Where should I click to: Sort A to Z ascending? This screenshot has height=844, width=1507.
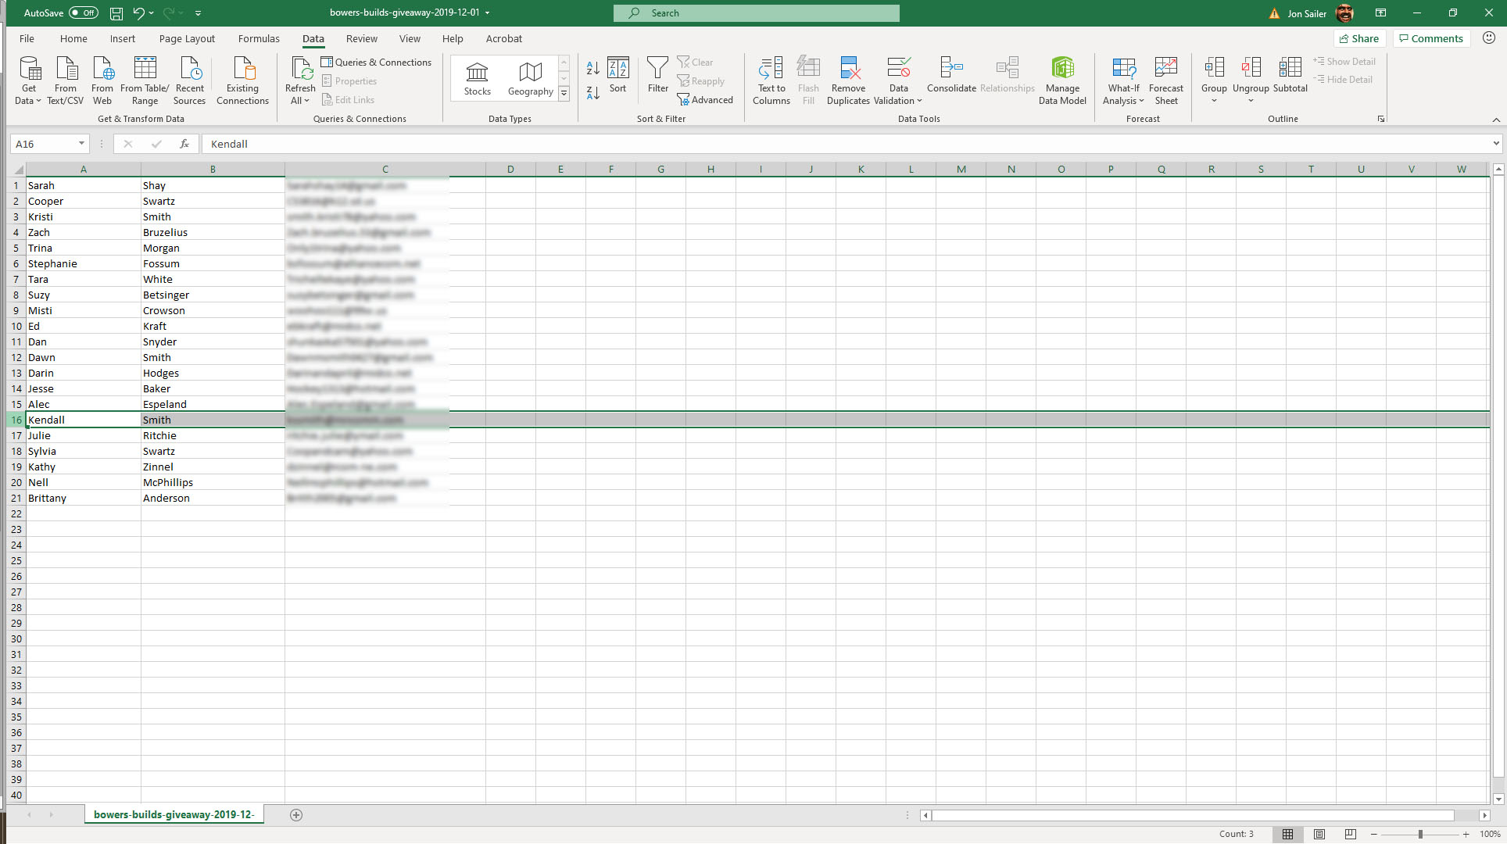click(592, 69)
